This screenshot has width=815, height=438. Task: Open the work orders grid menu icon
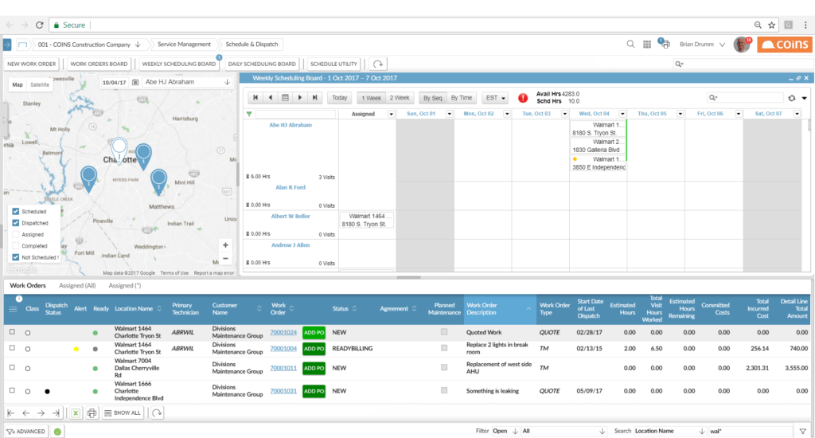(x=13, y=309)
